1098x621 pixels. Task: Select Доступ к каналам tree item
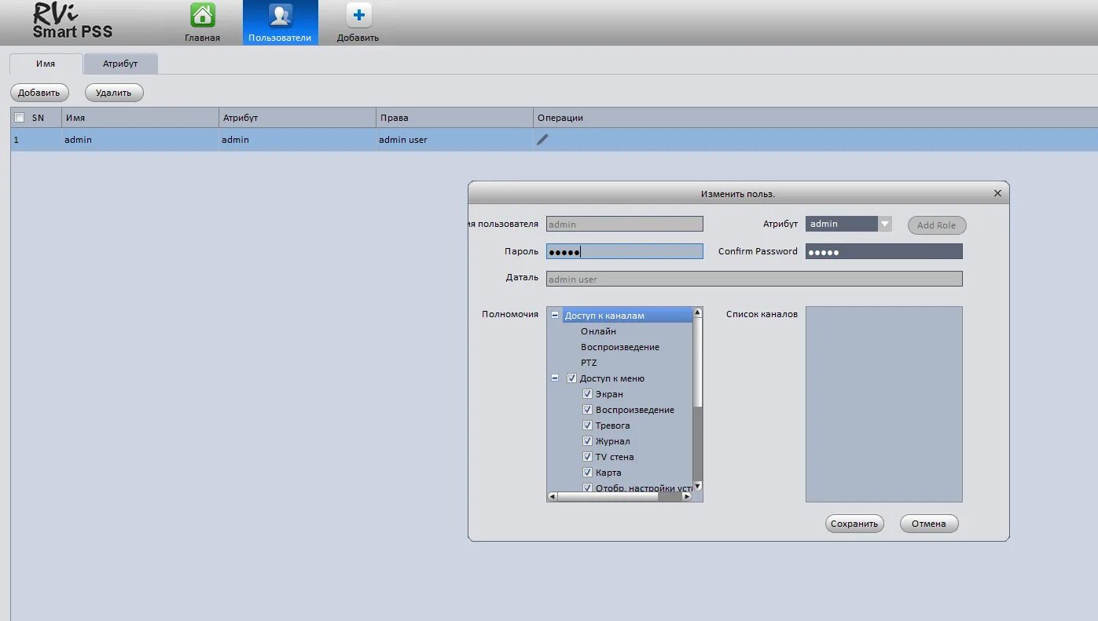click(626, 316)
